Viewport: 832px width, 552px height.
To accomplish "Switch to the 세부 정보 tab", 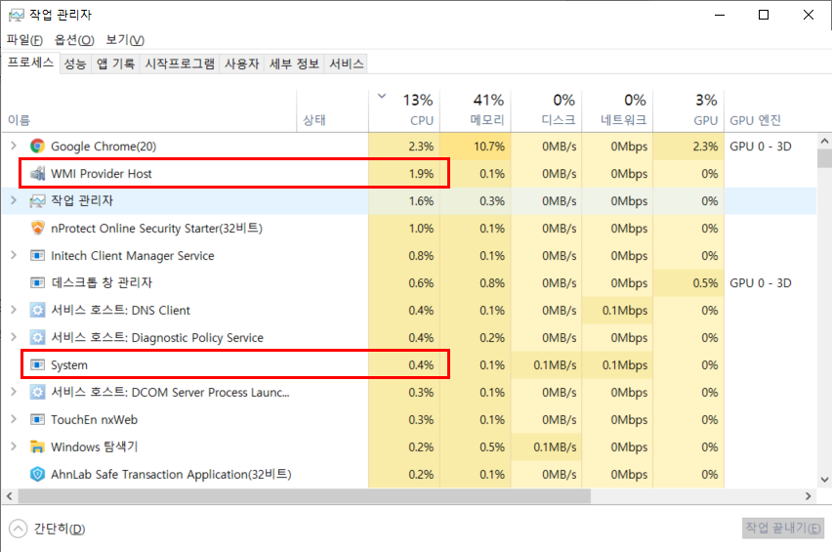I will click(x=294, y=64).
